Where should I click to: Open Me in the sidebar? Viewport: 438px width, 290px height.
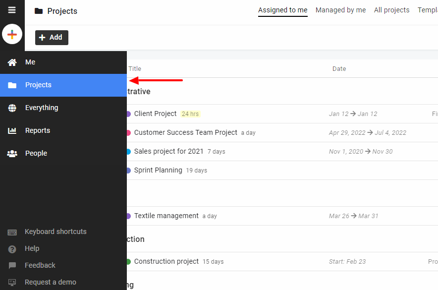click(x=63, y=62)
